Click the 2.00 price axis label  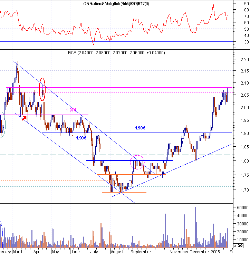tap(245, 108)
